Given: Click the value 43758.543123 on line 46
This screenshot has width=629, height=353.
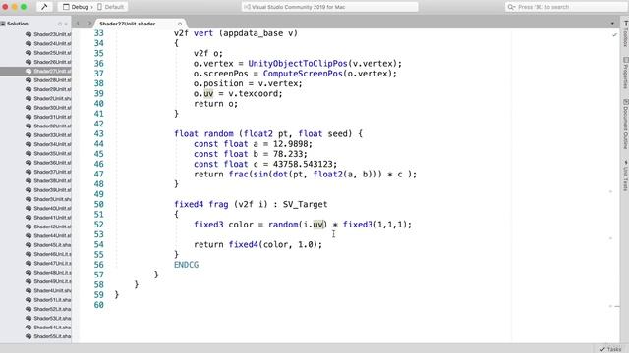Looking at the screenshot, I should click(303, 164).
